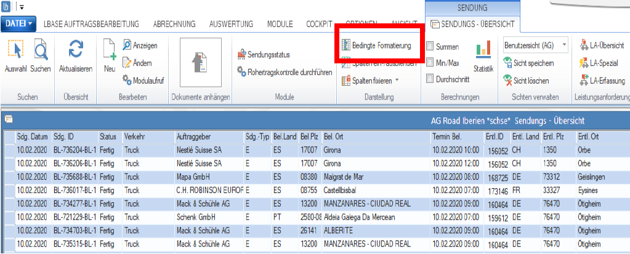
Task: Open LA-Übersicht
Action: [602, 46]
